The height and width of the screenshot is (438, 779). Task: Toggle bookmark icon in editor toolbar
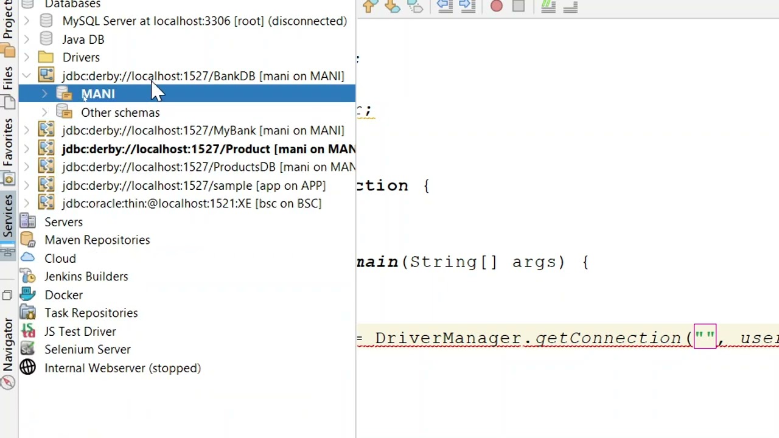click(415, 6)
